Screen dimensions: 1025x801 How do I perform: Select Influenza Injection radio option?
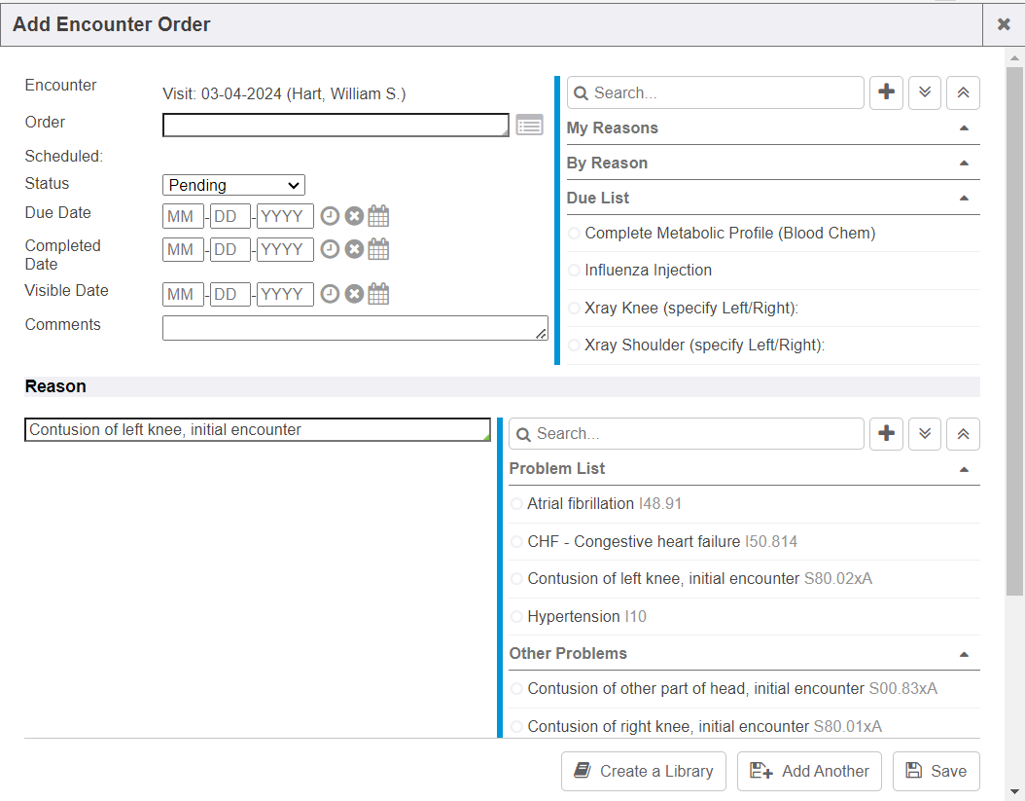click(575, 271)
